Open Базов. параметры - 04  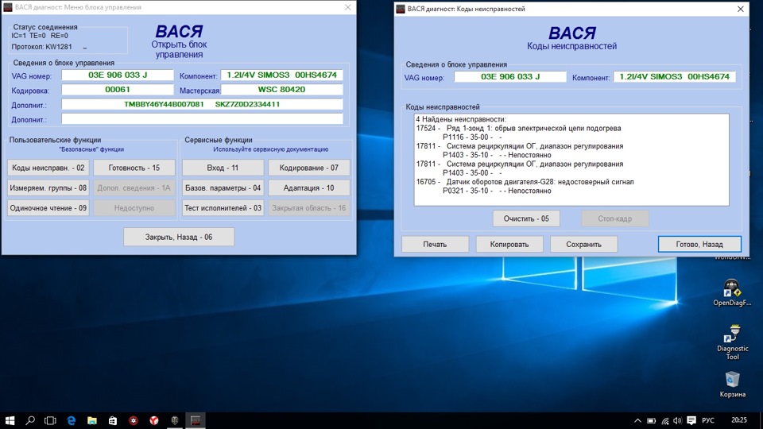click(x=223, y=187)
